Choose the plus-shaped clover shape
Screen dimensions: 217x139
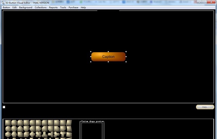(x=33, y=134)
